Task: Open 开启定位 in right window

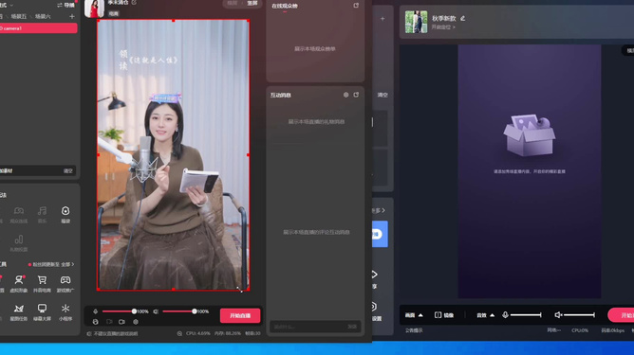Action: 443,27
